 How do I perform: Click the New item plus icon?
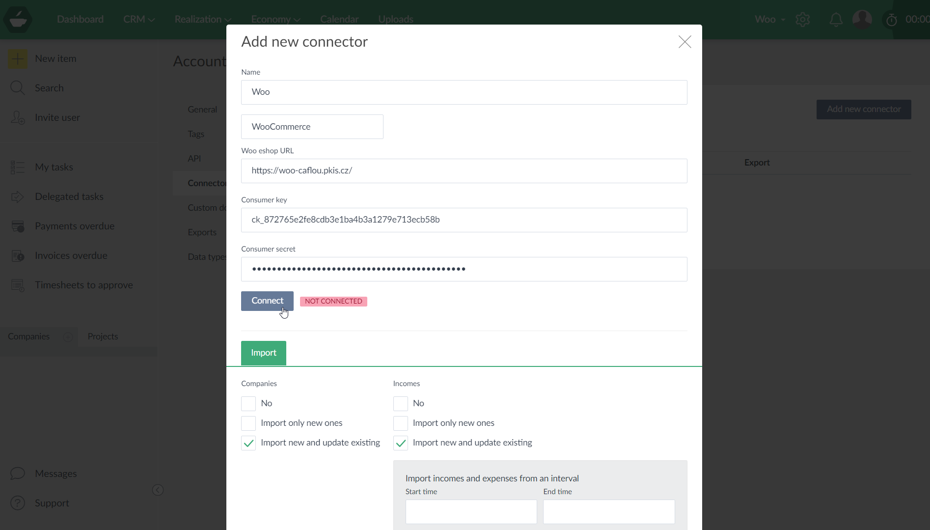coord(18,58)
